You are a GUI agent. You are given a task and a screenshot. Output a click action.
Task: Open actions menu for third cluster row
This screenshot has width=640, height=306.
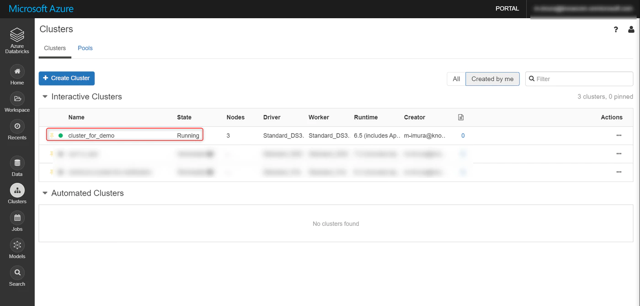coord(619,172)
